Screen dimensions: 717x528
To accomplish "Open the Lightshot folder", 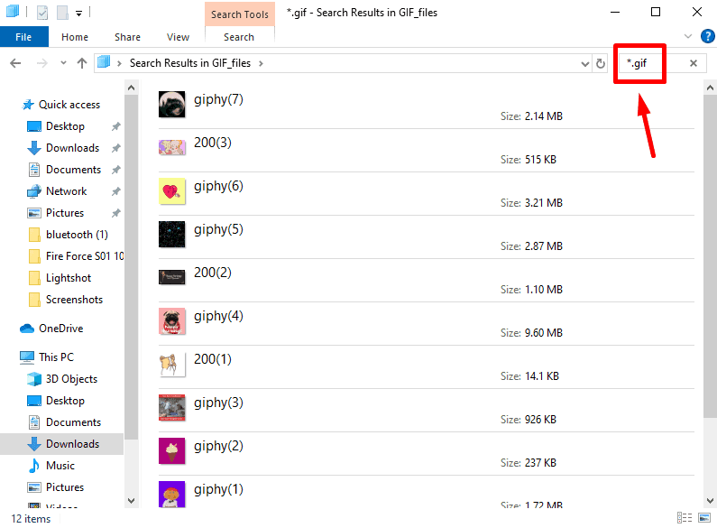I will 60,278.
